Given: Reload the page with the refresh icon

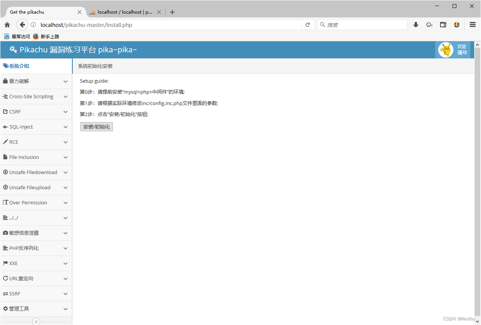Looking at the screenshot, I should [308, 25].
